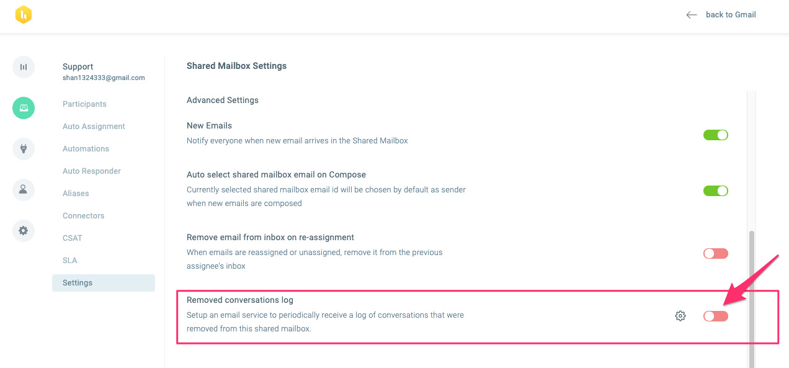
Task: Enable the Removed conversations log toggle
Action: (715, 316)
